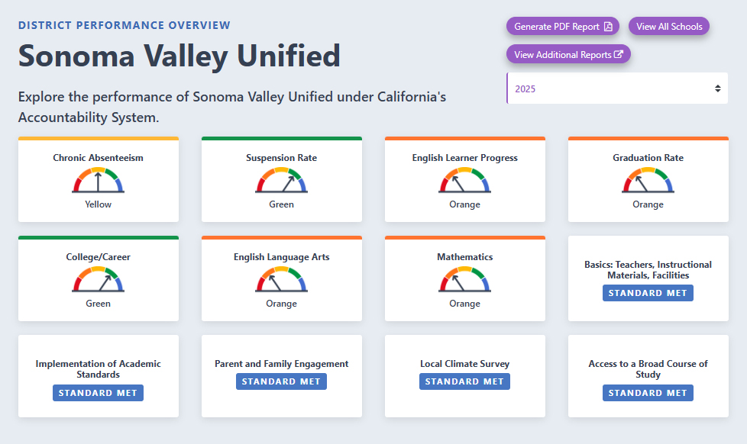Select the Suspension Rate card heading

[281, 158]
